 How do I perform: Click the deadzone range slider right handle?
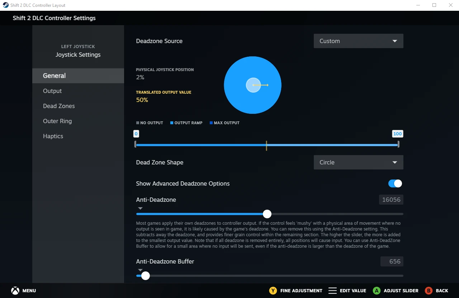398,144
